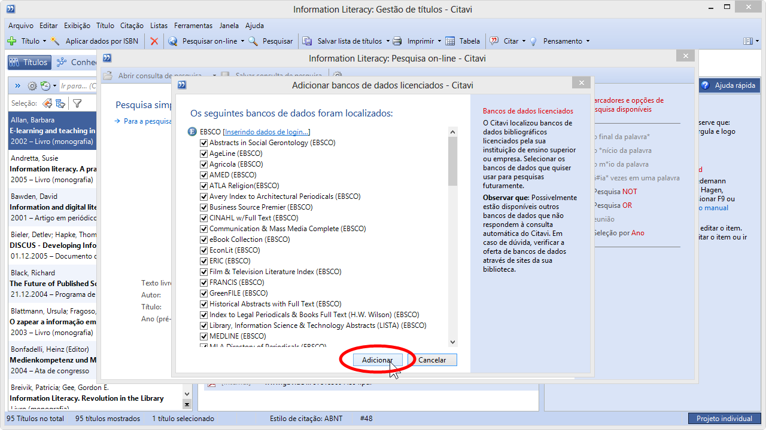
Task: Click the printer Imprimir icon
Action: tap(397, 41)
